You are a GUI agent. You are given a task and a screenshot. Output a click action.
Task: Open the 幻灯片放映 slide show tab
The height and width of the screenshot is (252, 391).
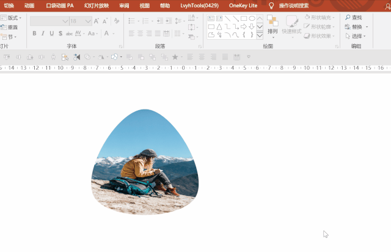pos(97,6)
